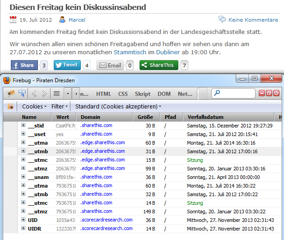The width and height of the screenshot is (284, 240).
Task: Follow the Dubliner link
Action: pos(168,52)
